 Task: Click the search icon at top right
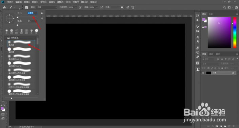[224, 7]
